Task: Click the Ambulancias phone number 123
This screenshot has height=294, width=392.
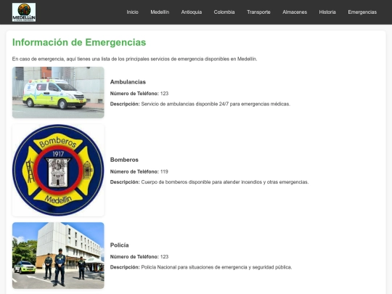Action: pos(164,94)
